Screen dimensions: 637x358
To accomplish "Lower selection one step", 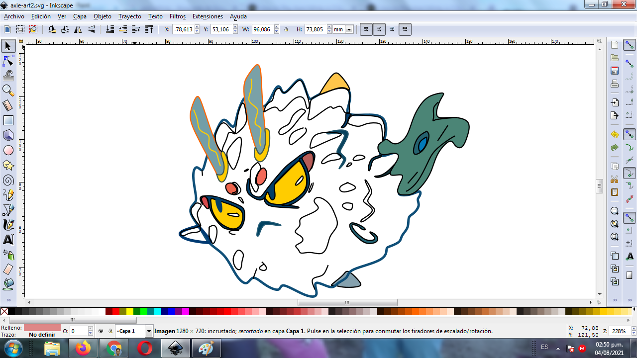I will click(x=123, y=29).
